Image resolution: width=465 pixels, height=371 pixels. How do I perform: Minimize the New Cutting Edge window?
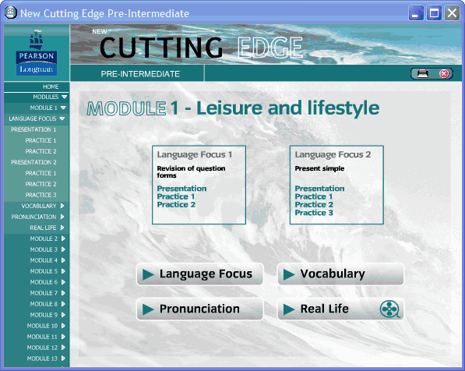pyautogui.click(x=416, y=13)
